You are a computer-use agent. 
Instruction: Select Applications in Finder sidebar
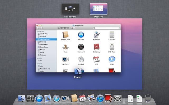click(46, 39)
